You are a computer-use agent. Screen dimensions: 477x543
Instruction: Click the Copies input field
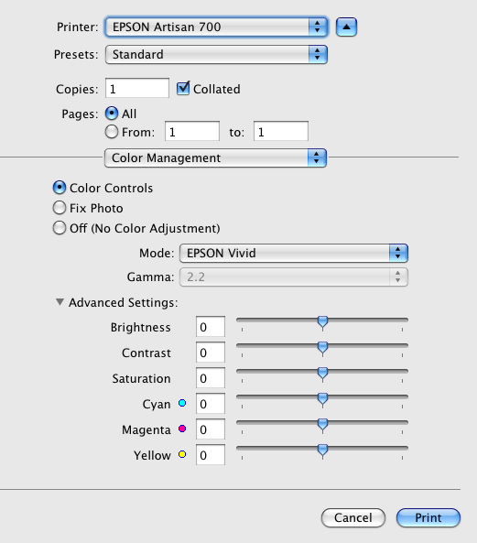137,88
